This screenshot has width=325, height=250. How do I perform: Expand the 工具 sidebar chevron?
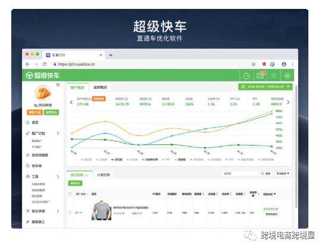58,176
